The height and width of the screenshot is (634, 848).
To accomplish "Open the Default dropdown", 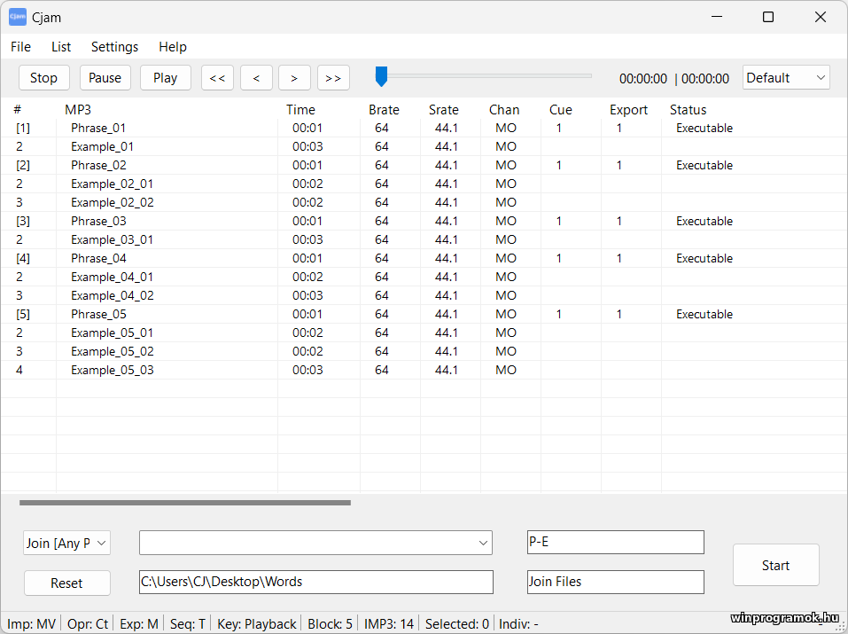I will click(x=785, y=78).
